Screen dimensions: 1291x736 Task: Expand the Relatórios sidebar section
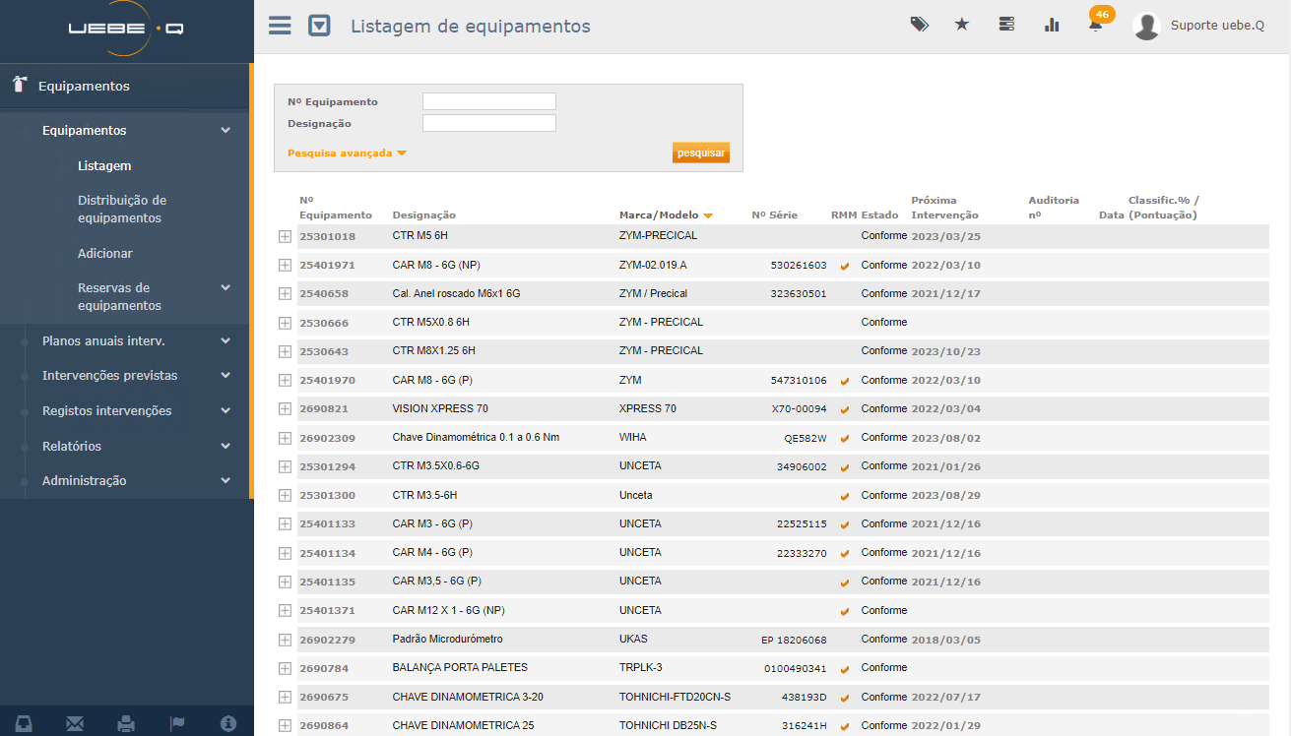click(x=133, y=446)
